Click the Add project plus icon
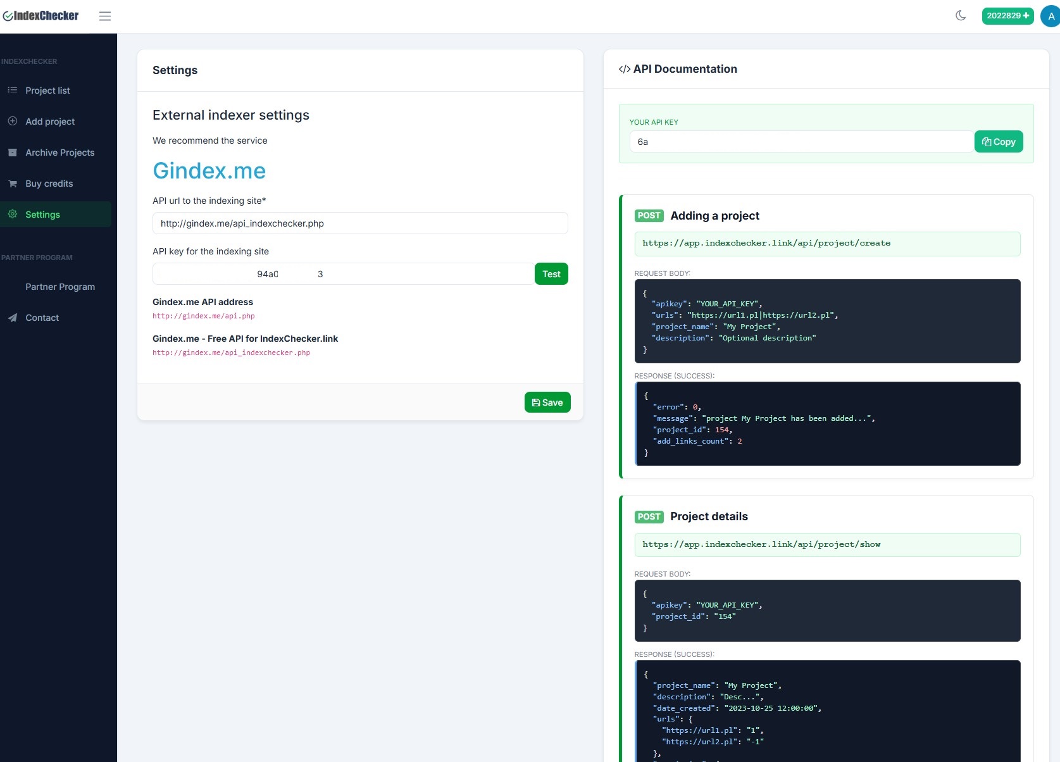The width and height of the screenshot is (1060, 762). pyautogui.click(x=12, y=121)
